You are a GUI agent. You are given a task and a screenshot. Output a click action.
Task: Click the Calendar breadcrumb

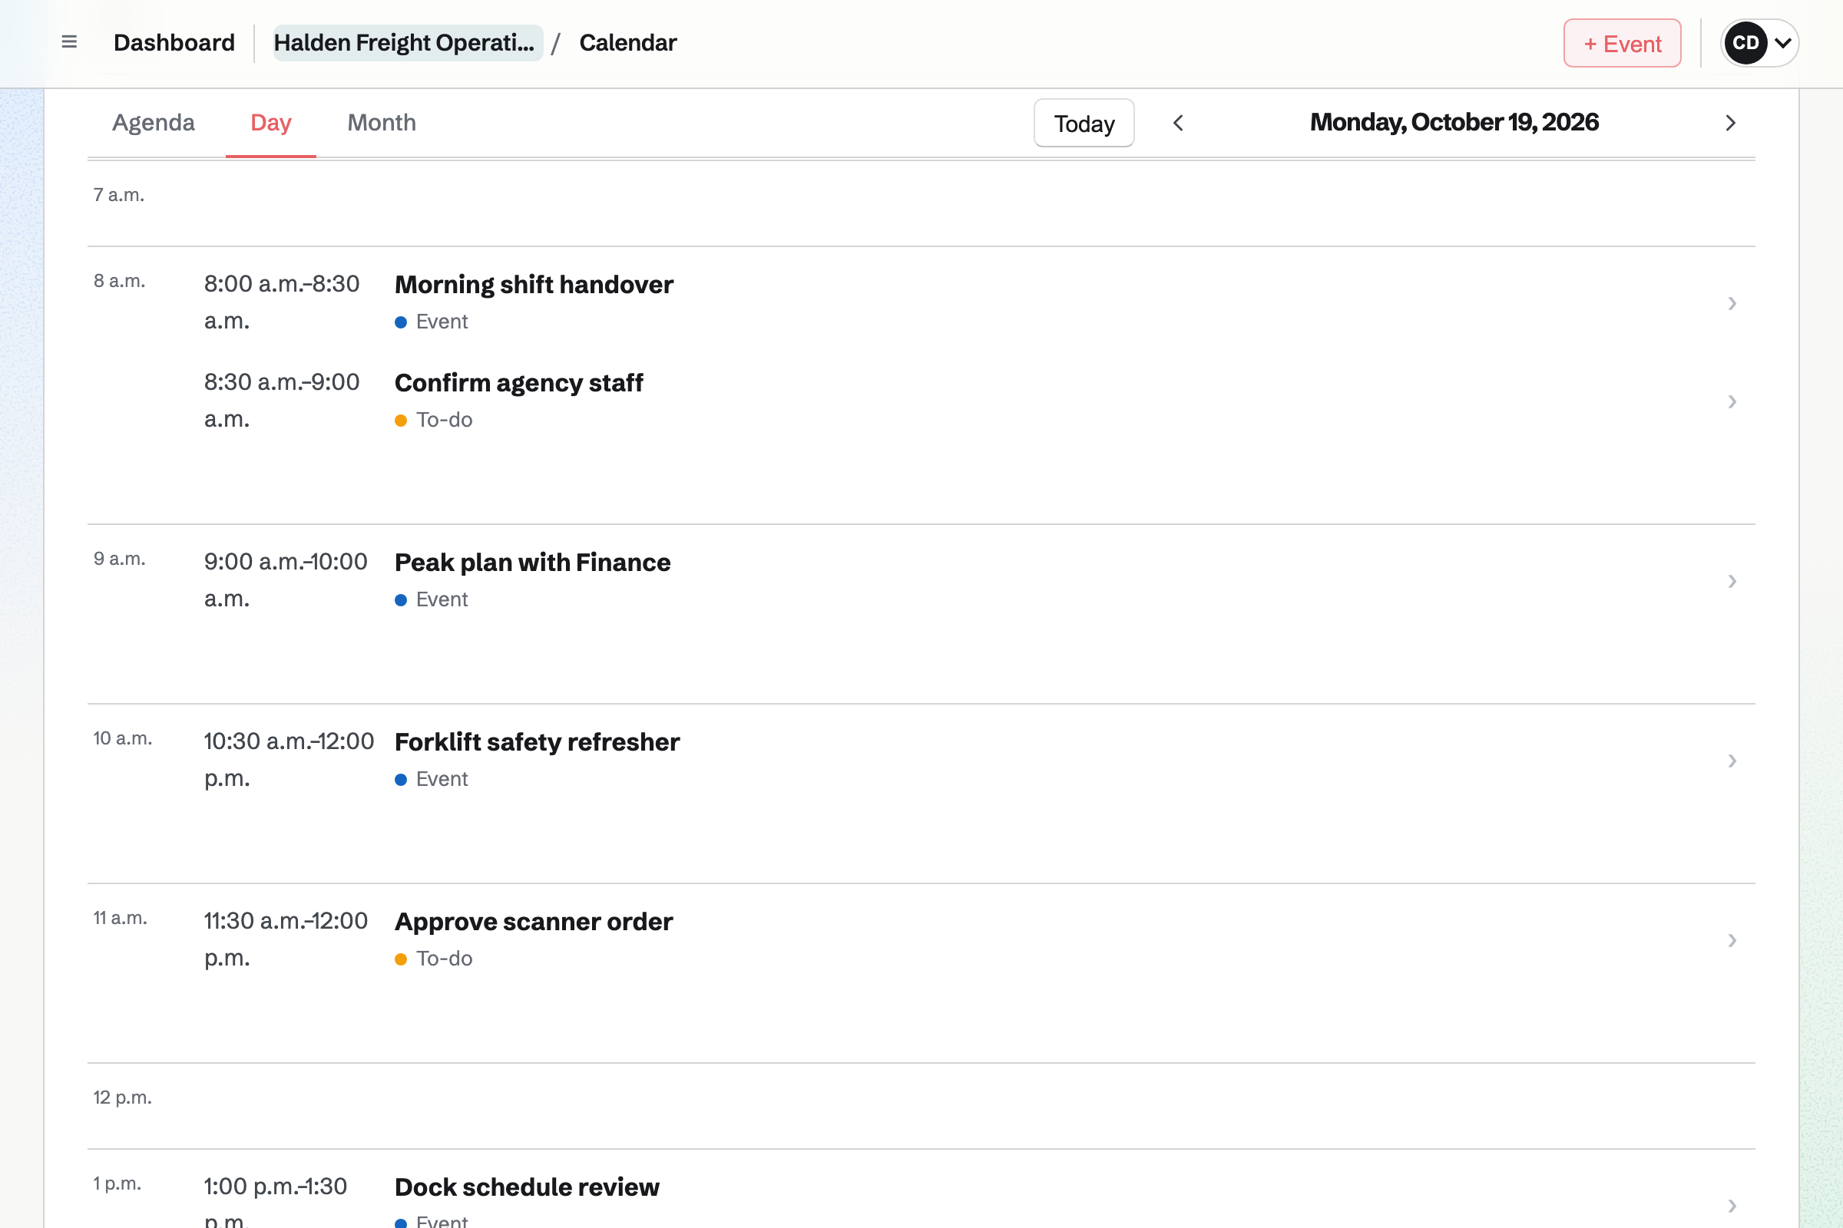point(627,42)
